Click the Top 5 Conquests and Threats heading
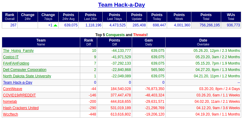 tap(122, 35)
